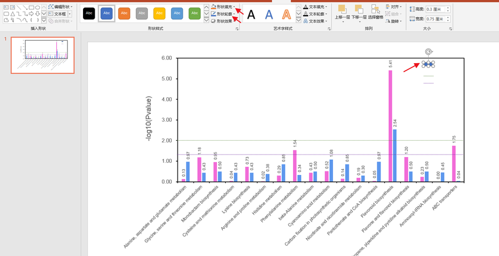Open 文本轮廓 (Text Outline) dropdown
The width and height of the screenshot is (499, 256).
point(315,14)
